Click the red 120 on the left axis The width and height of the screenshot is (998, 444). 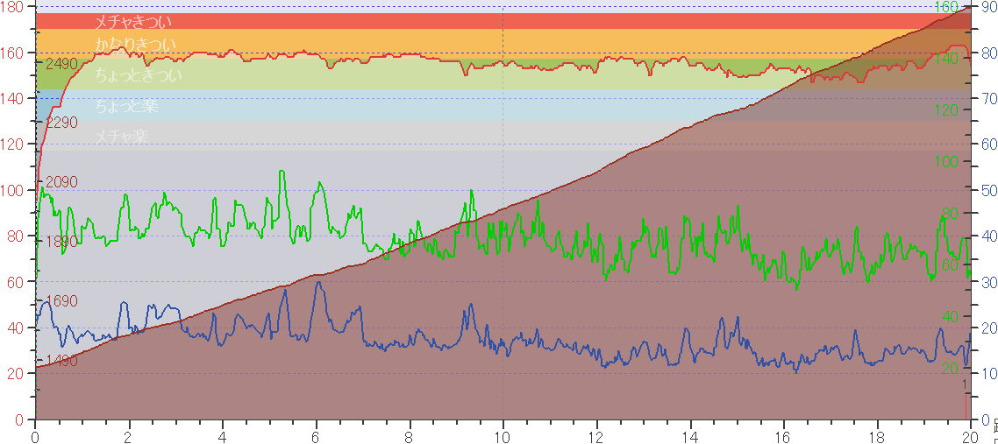tap(12, 144)
